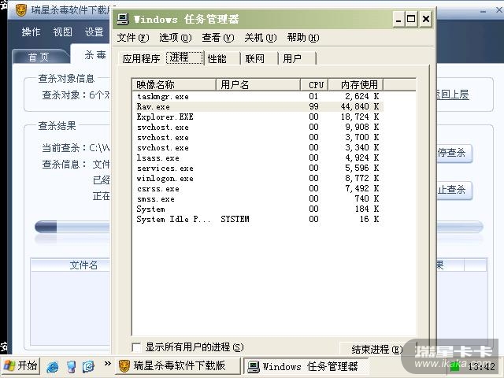Switch to Rising antivirus taskbar button
The image size is (504, 378).
(178, 365)
